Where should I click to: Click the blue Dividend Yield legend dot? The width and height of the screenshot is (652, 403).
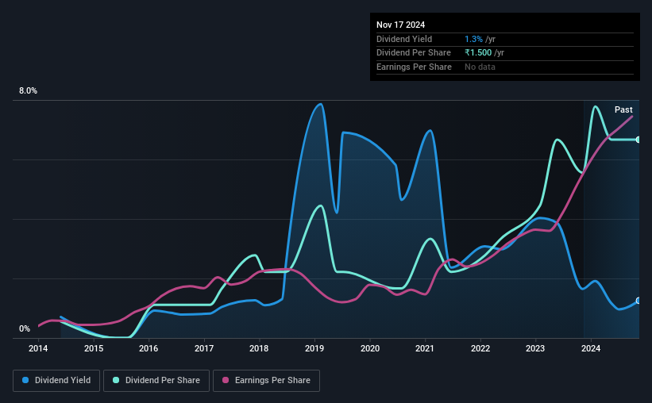pos(25,380)
